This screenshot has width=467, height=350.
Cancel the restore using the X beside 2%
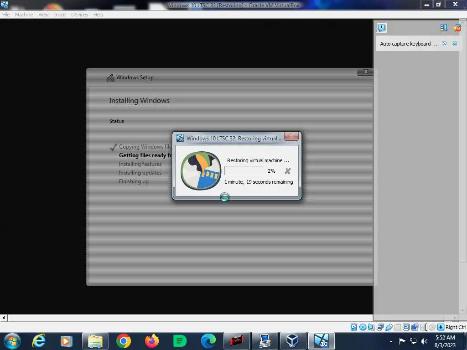(287, 171)
